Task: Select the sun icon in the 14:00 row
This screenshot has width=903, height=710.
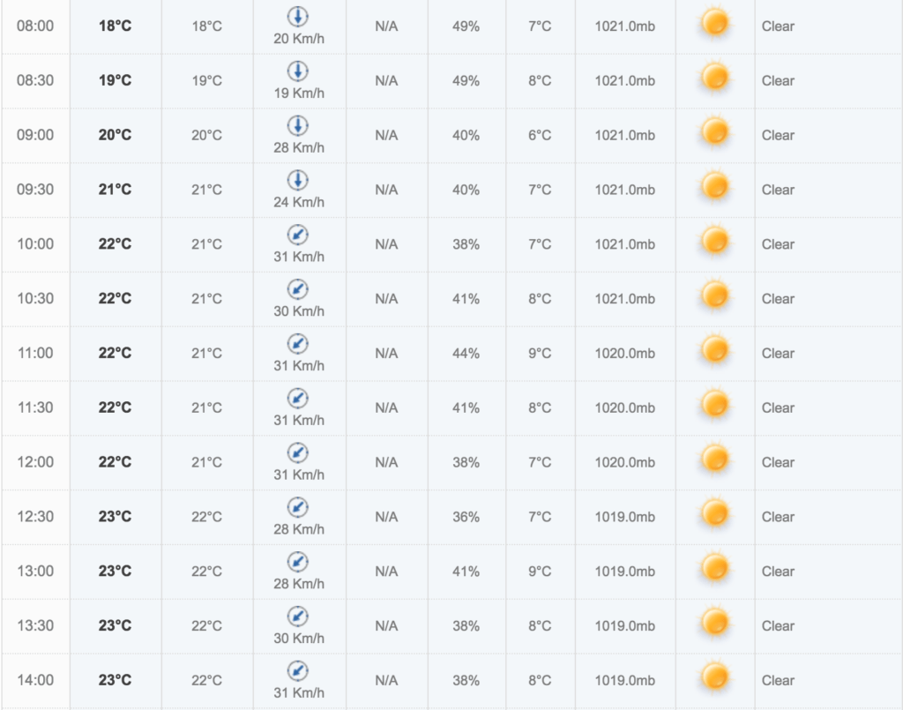Action: [x=714, y=677]
